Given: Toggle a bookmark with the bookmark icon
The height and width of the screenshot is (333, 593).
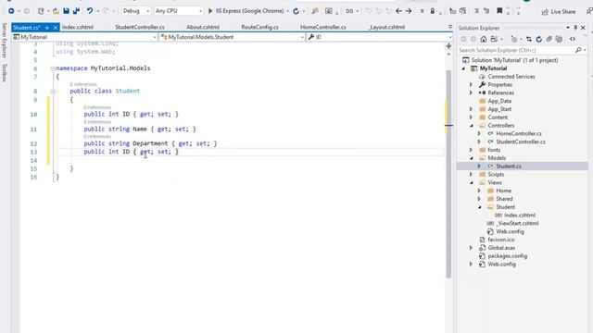Looking at the screenshot, I should pyautogui.click(x=499, y=11).
